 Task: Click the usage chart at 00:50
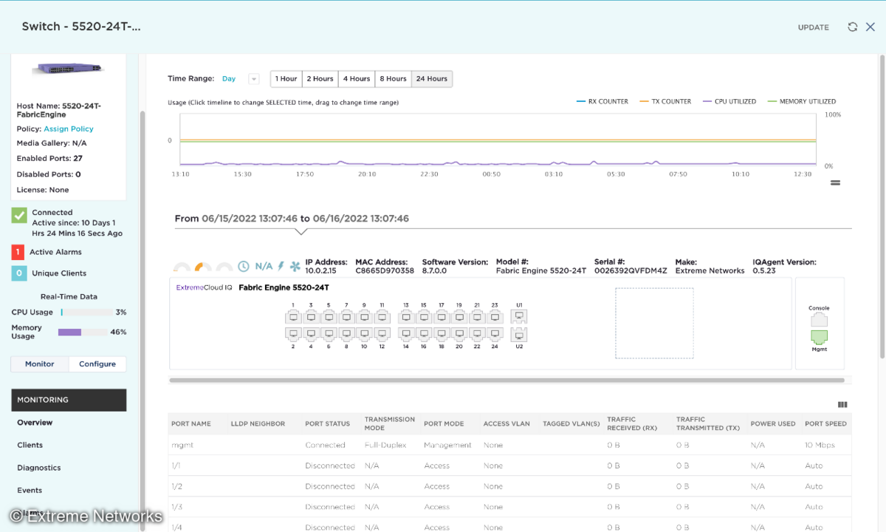click(491, 140)
